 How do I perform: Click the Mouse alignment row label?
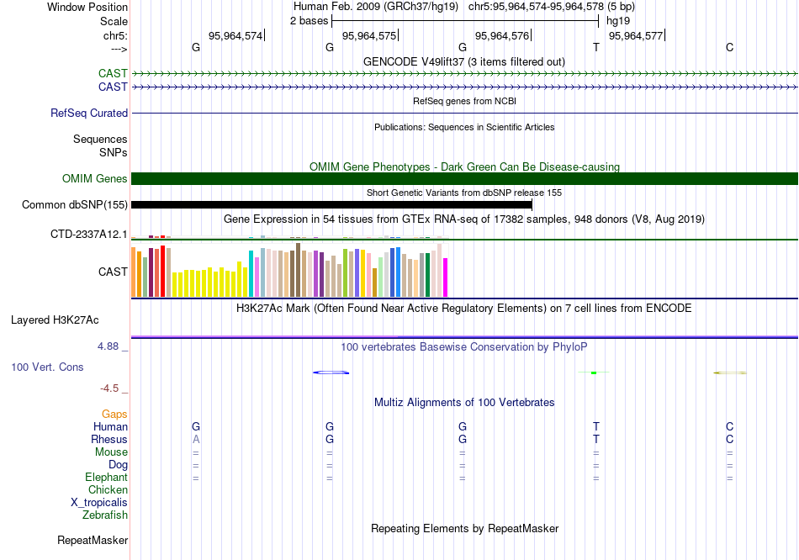[x=111, y=452]
